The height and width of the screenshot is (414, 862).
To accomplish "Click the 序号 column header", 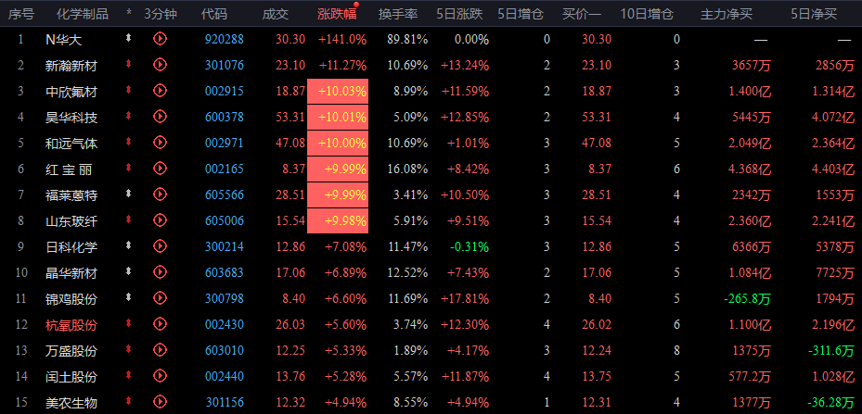I will pos(21,14).
